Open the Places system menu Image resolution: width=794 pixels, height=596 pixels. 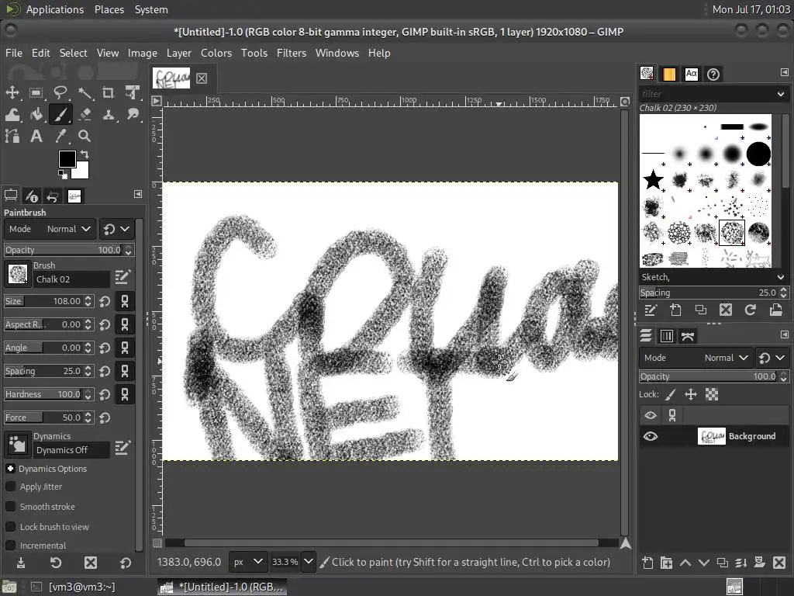[x=109, y=9]
